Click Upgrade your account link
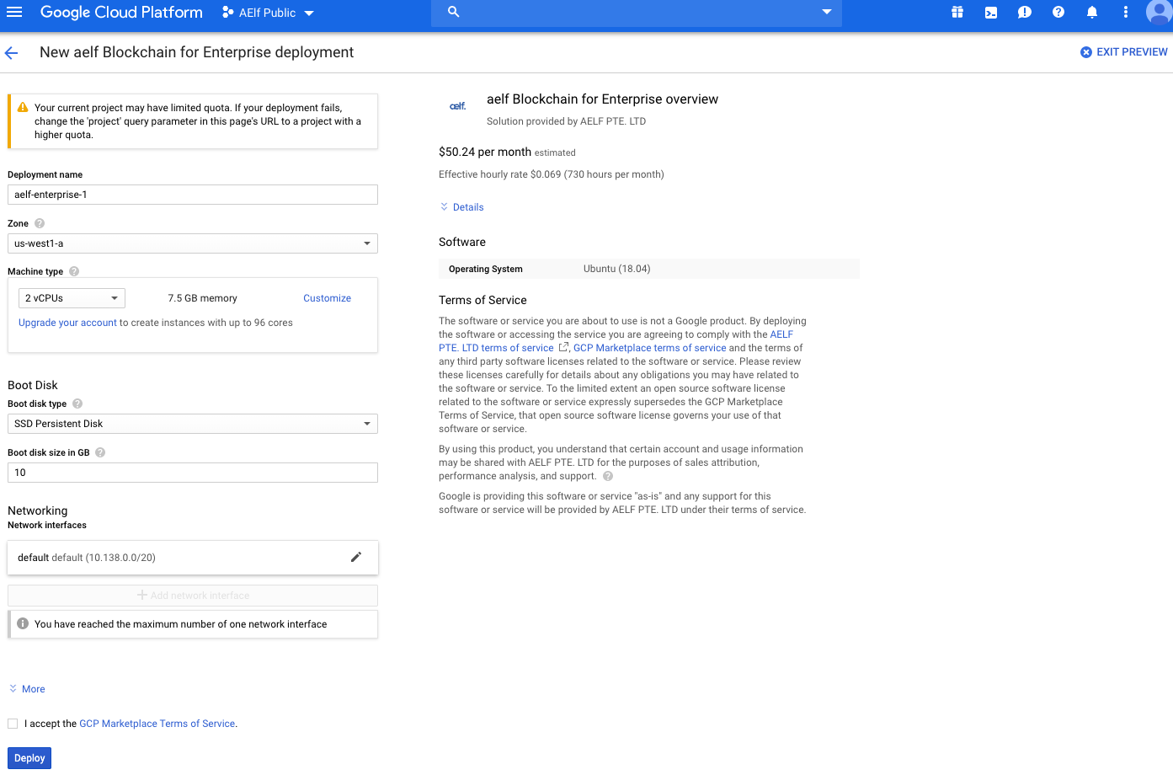 point(67,323)
